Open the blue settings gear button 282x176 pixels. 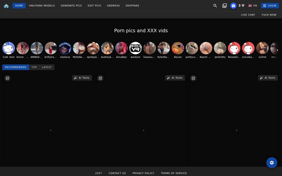271,163
